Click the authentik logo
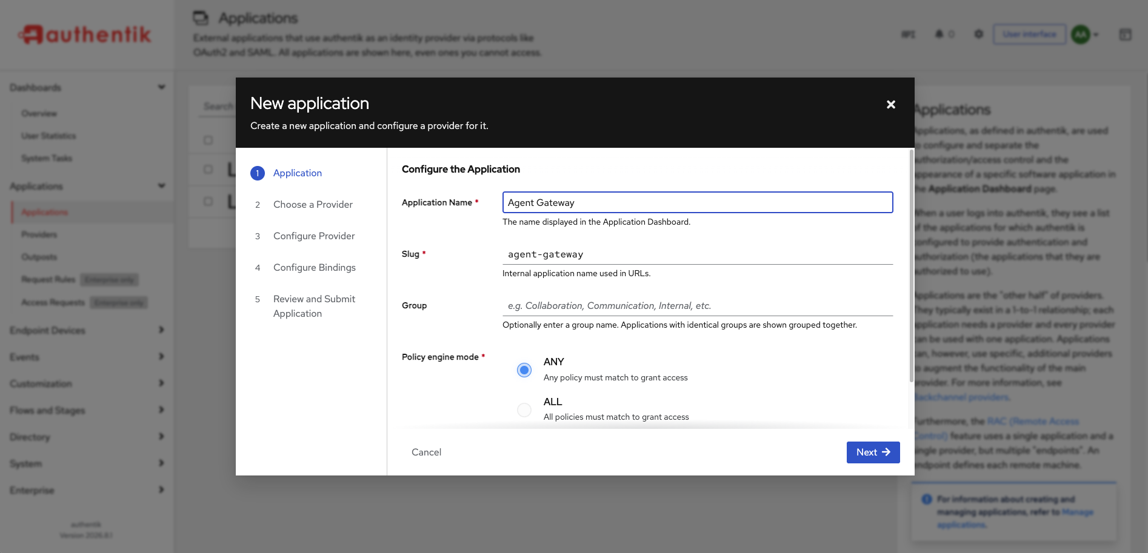Viewport: 1148px width, 553px height. pyautogui.click(x=84, y=35)
